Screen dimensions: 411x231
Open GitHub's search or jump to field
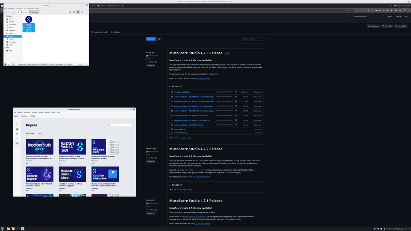coord(367,16)
